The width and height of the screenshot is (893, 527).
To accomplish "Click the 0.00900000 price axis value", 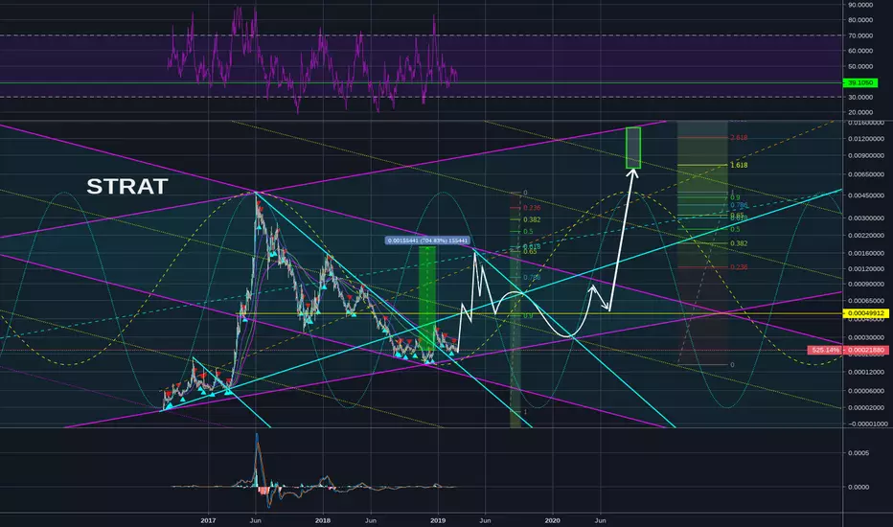I will pyautogui.click(x=865, y=155).
